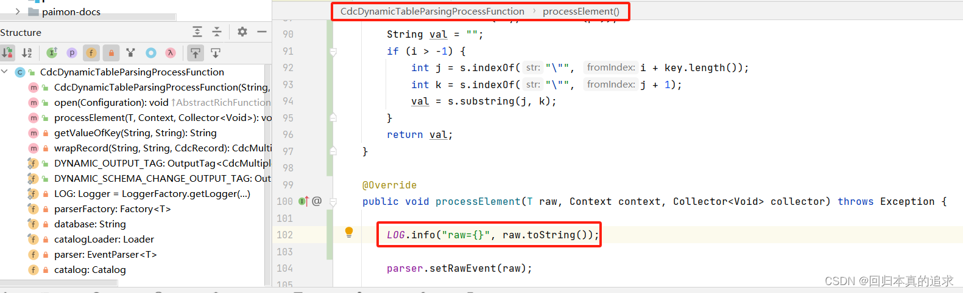This screenshot has height=293, width=963.
Task: Click the 'throws Exception' clause
Action: point(886,201)
